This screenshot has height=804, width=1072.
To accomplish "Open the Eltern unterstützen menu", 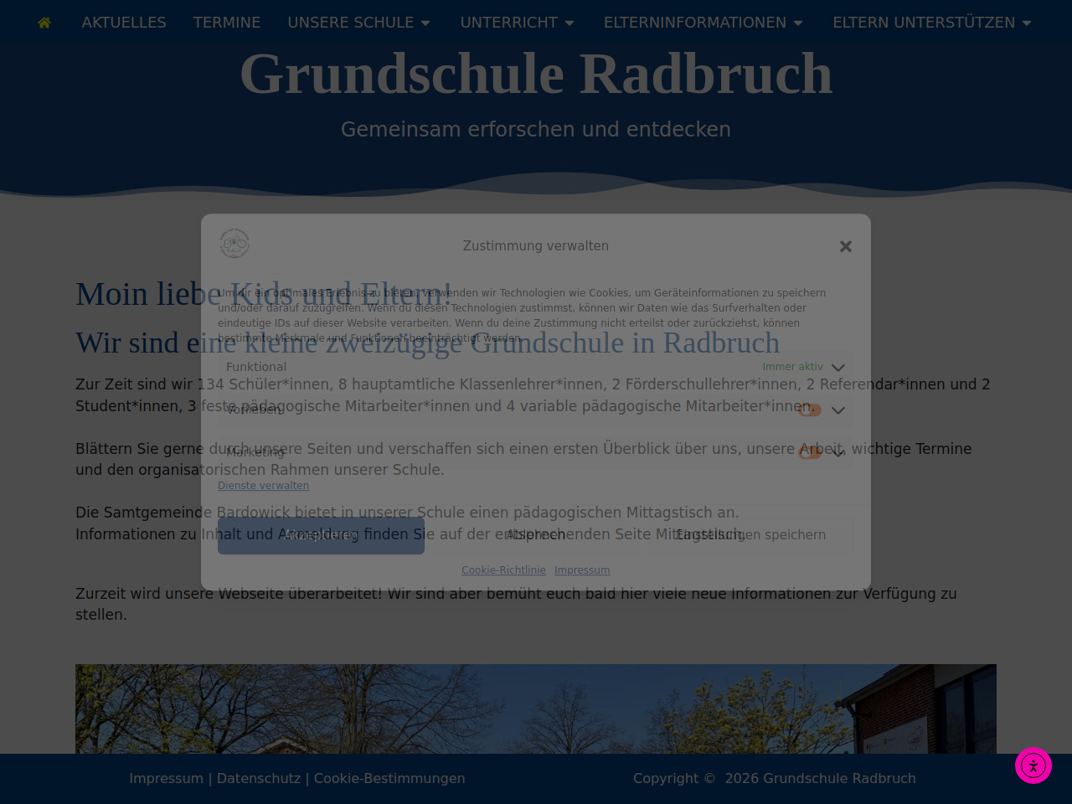I will click(x=932, y=23).
